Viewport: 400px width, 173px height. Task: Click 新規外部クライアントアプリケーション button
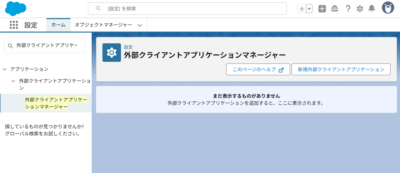[x=341, y=70]
